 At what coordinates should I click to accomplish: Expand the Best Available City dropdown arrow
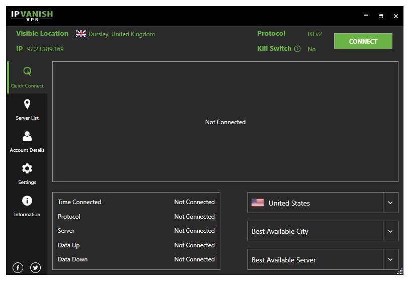click(x=390, y=231)
